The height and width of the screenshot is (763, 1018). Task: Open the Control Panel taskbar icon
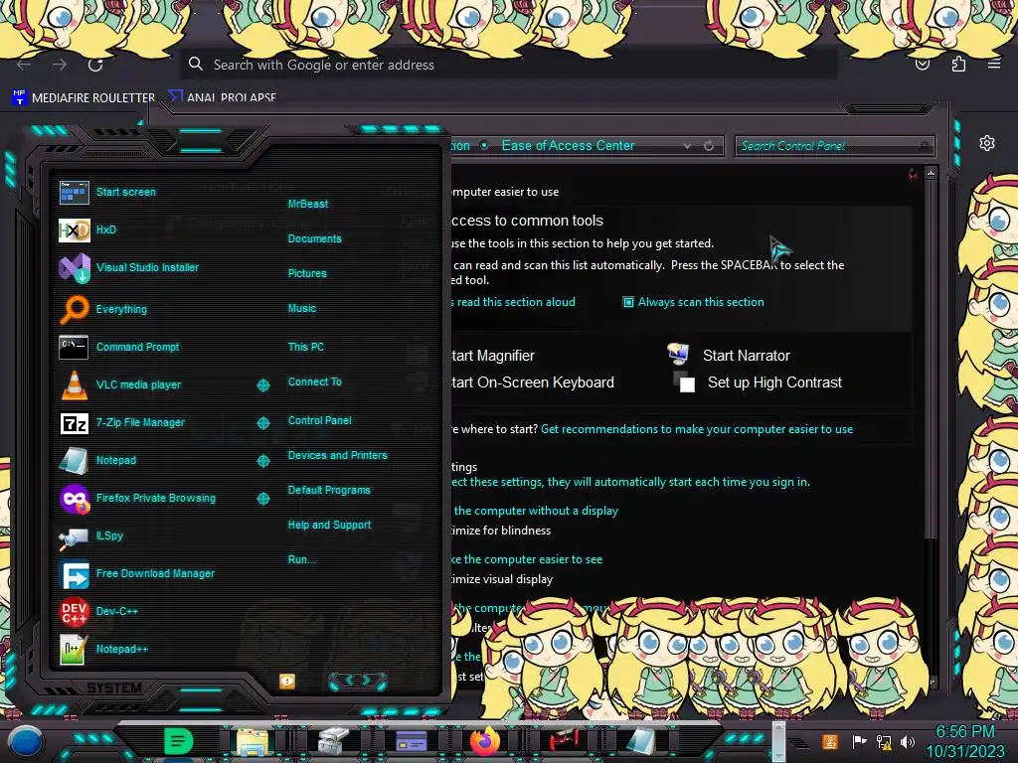(411, 741)
